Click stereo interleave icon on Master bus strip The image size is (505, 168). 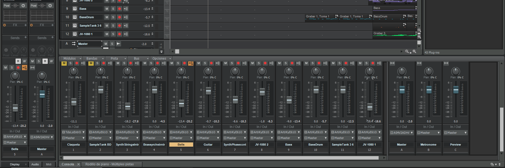(392, 63)
